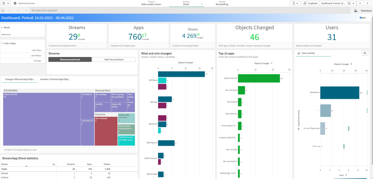
Task: Expand the Sheet tab chevron
Action: tap(202, 4)
